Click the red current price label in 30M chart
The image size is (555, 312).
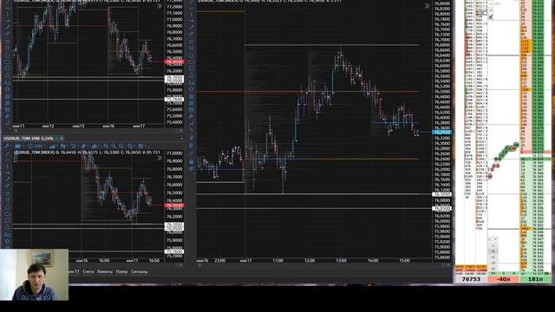174,205
